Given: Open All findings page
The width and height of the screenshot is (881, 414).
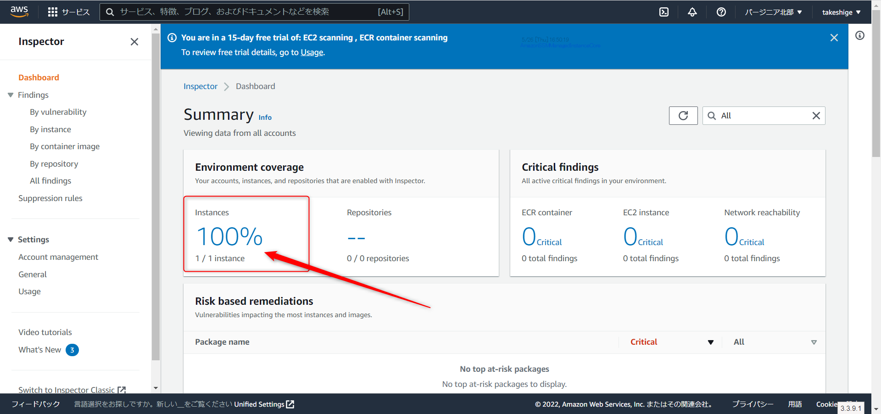Looking at the screenshot, I should pos(50,181).
